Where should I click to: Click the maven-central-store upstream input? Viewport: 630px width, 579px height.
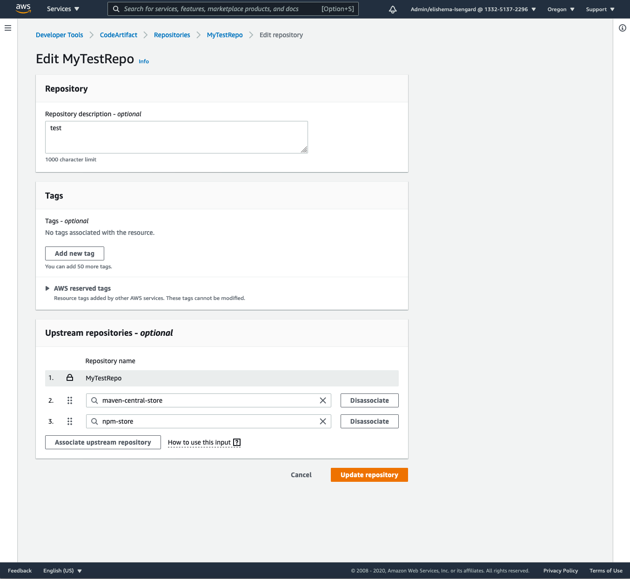(208, 400)
